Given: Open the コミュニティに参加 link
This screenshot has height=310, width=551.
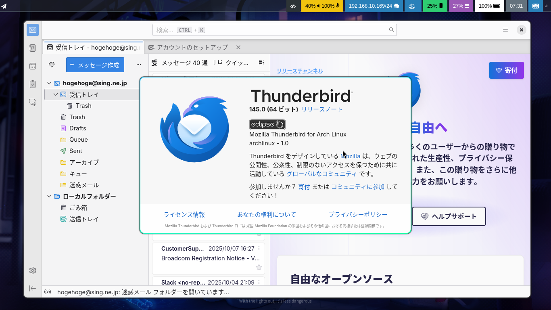Looking at the screenshot, I should pos(358,187).
